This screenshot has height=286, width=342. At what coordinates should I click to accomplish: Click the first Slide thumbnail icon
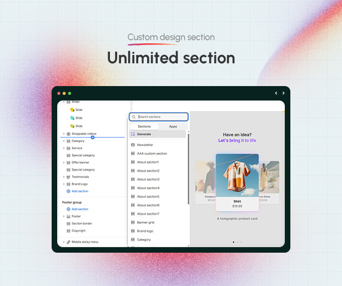point(72,110)
